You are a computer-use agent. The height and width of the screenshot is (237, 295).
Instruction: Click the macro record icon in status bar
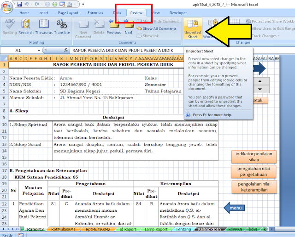tap(21, 235)
